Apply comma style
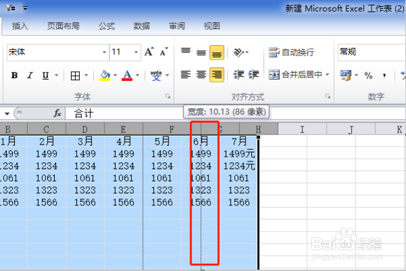Image resolution: width=406 pixels, height=271 pixels. click(x=384, y=75)
